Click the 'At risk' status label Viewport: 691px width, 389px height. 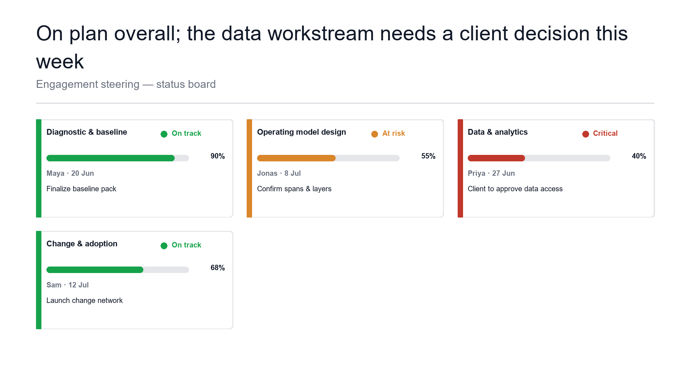[394, 133]
